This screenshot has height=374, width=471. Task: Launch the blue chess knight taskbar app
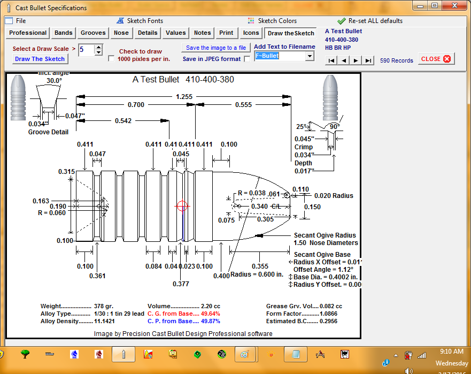(x=74, y=354)
